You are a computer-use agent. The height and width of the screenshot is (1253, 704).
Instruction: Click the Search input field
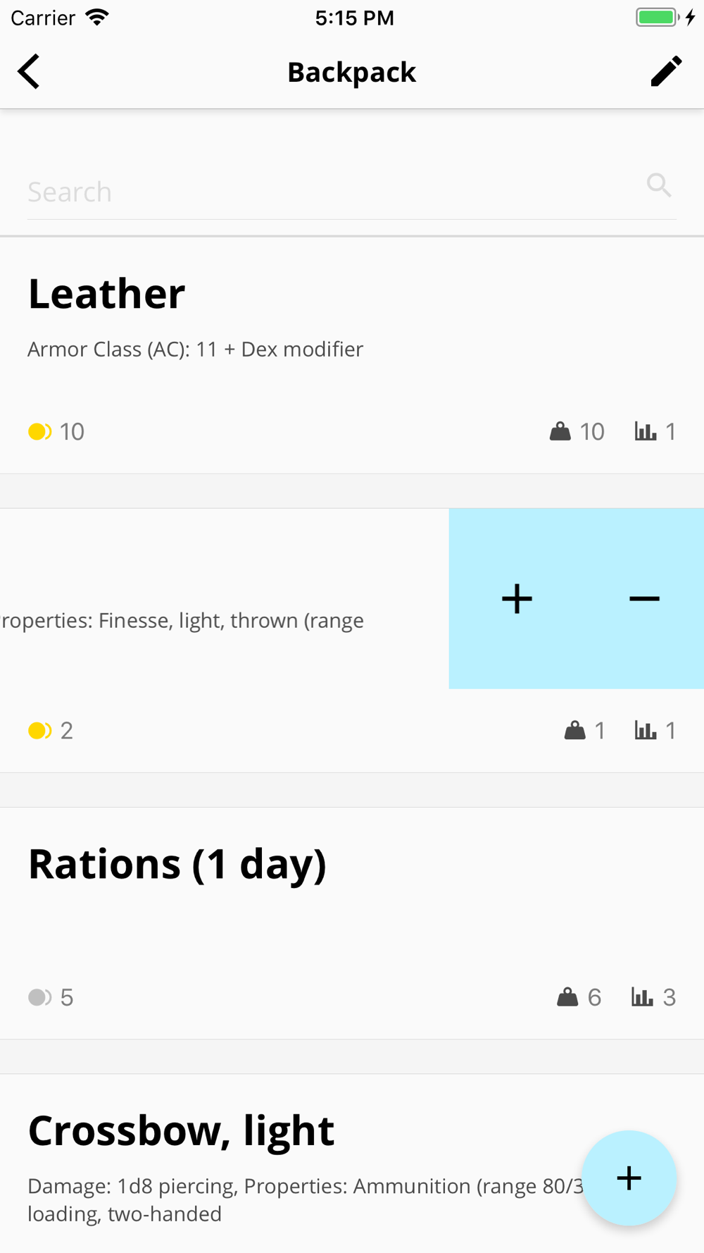click(331, 192)
